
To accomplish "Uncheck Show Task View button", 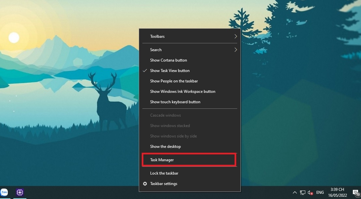I will click(x=190, y=71).
